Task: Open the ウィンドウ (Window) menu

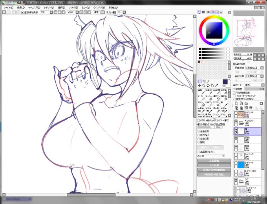Action: 99,8
